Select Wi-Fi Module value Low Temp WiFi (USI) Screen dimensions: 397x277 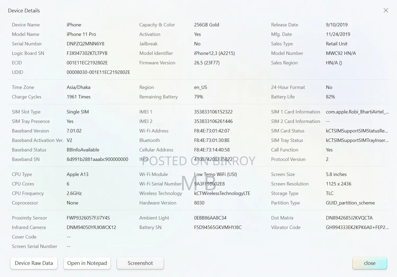tap(215, 174)
